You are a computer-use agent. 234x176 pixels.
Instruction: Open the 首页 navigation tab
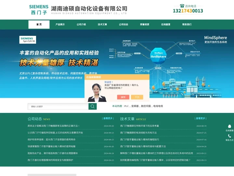pyautogui.click(x=39, y=24)
